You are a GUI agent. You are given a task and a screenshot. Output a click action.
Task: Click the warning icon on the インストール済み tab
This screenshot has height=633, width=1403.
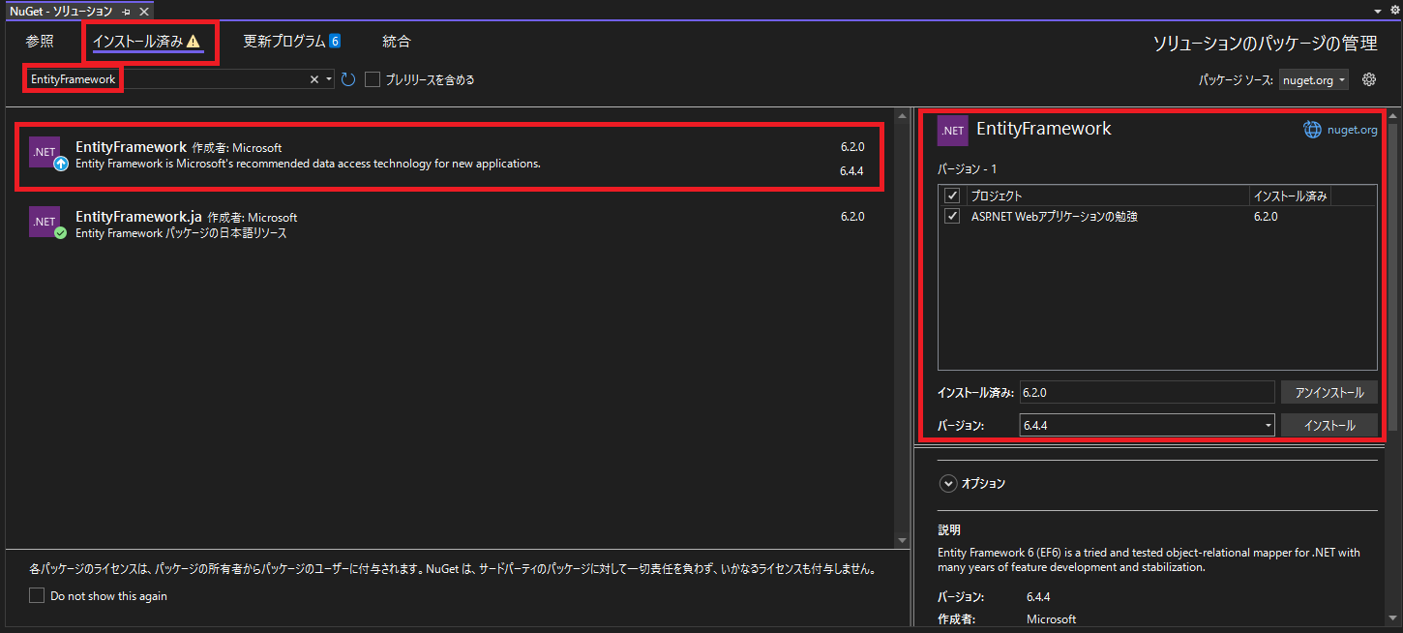pos(193,42)
